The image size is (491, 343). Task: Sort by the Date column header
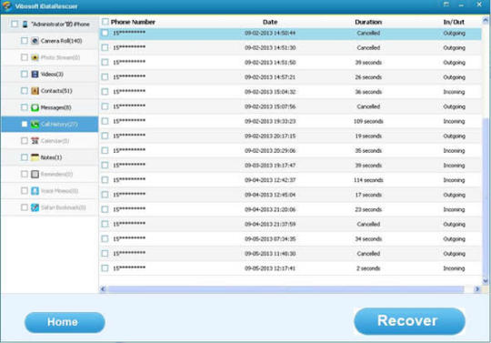point(270,22)
